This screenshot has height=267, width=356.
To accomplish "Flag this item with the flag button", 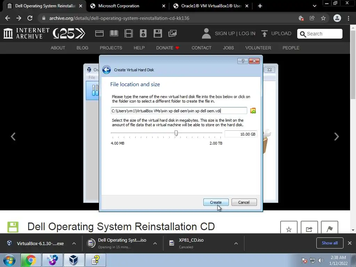I will click(330, 228).
